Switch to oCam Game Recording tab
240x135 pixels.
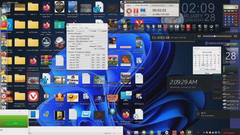(158, 5)
